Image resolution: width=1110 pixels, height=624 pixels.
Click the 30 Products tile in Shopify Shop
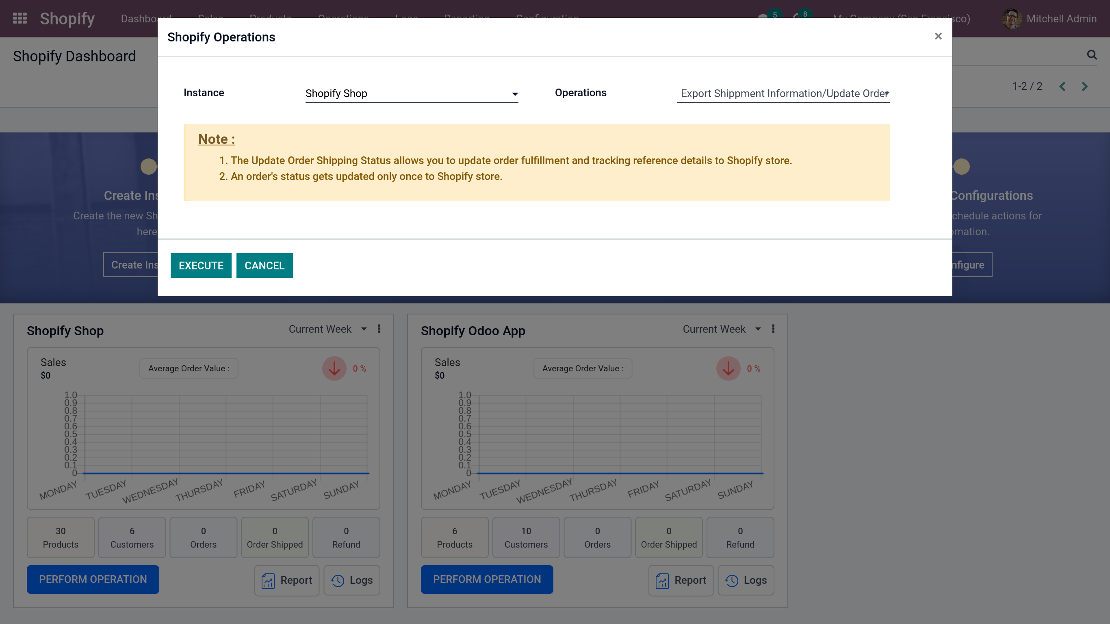pos(60,537)
